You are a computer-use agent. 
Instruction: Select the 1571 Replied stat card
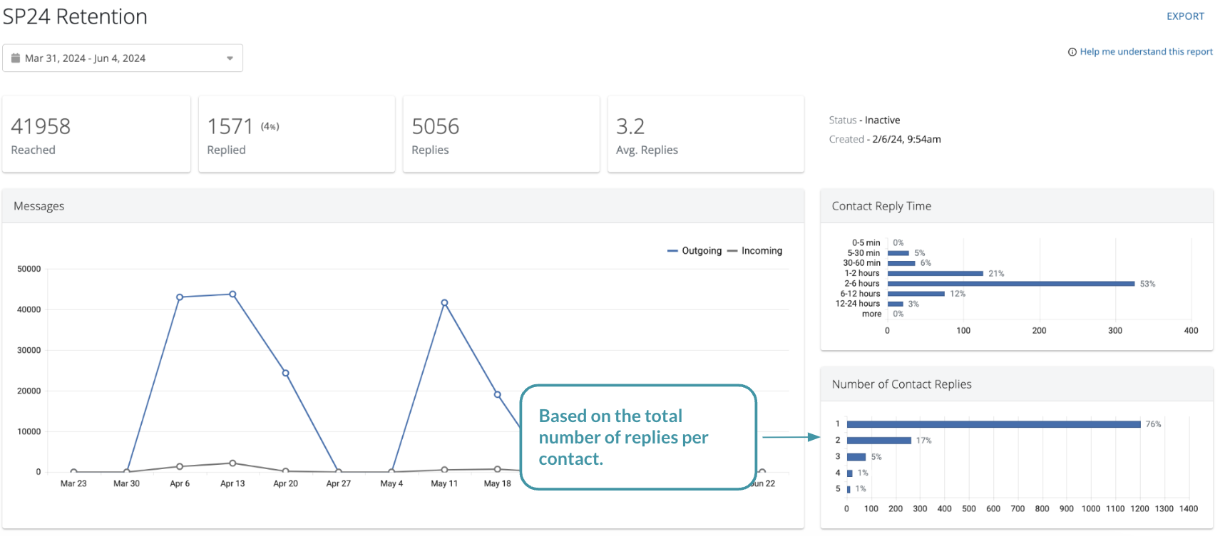[x=296, y=135]
